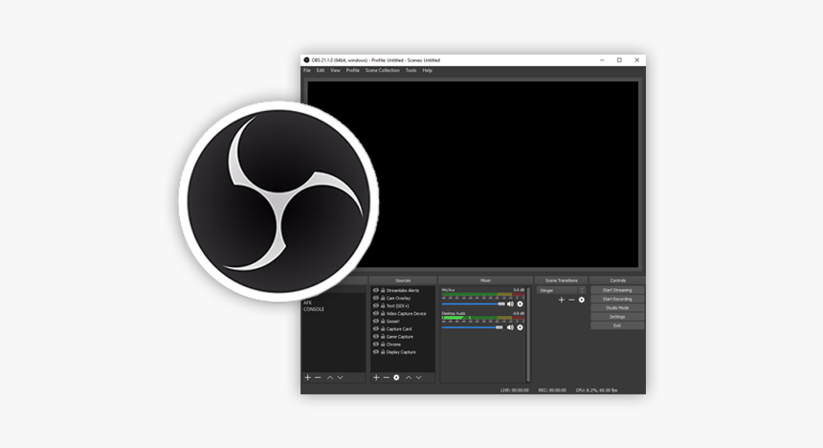Lock the Game Capture source
This screenshot has height=448, width=823.
[383, 337]
